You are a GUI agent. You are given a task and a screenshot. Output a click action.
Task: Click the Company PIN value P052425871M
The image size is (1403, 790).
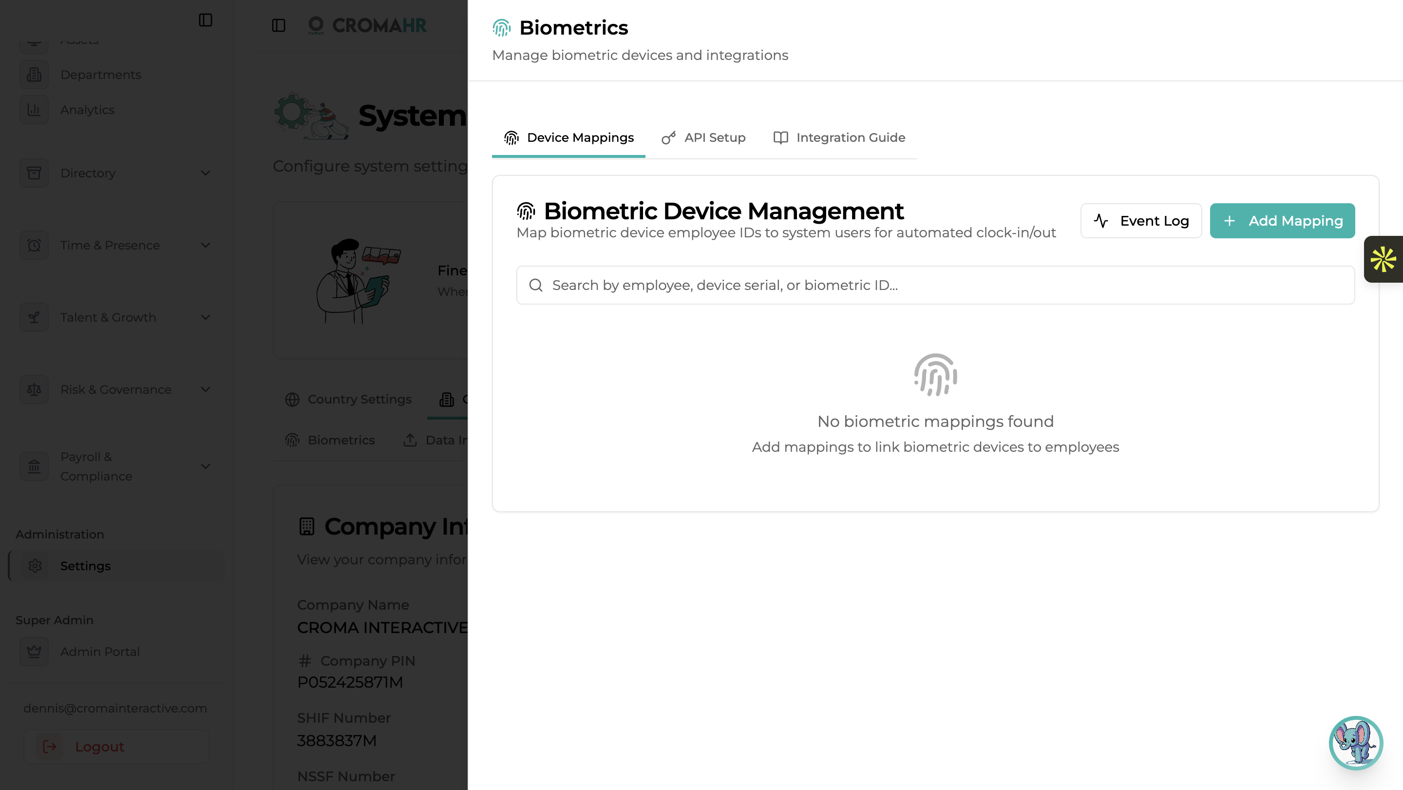click(x=350, y=682)
